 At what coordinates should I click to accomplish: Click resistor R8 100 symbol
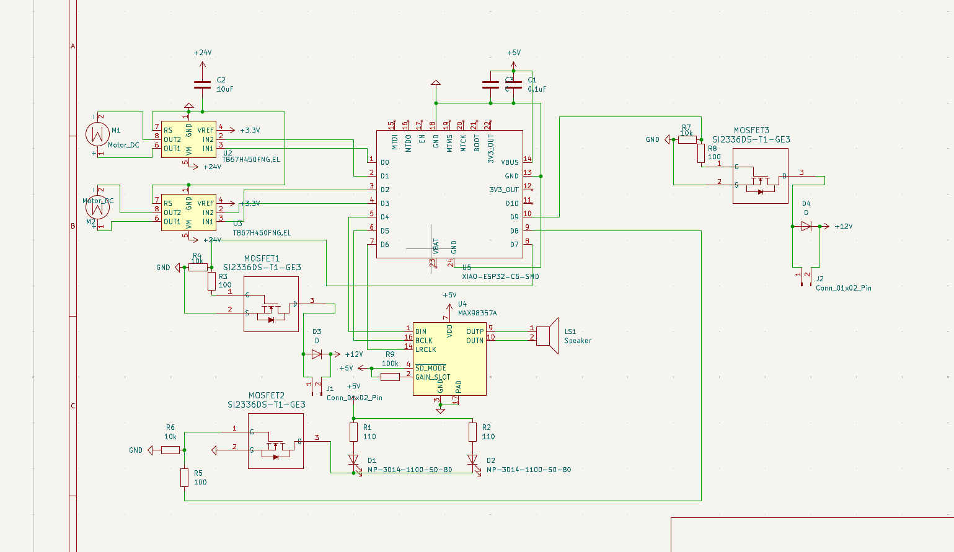[x=701, y=153]
